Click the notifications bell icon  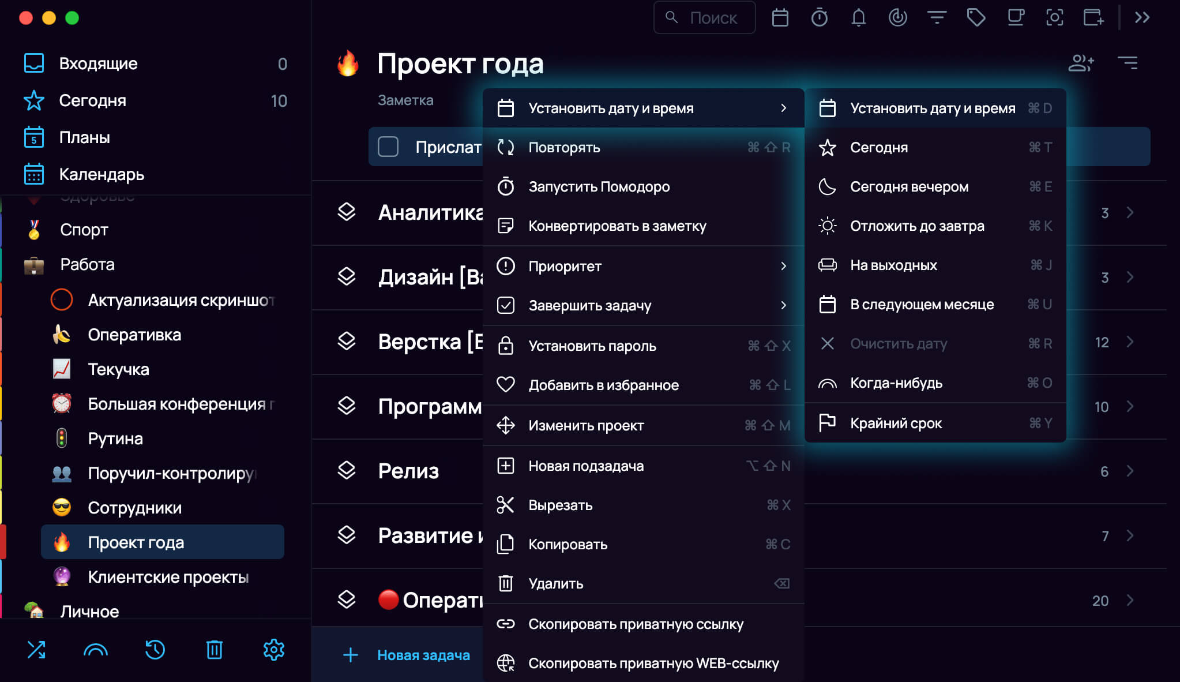click(858, 18)
